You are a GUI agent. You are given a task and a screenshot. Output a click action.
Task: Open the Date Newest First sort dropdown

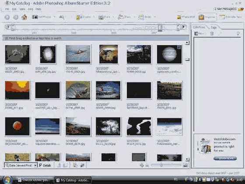point(21,165)
